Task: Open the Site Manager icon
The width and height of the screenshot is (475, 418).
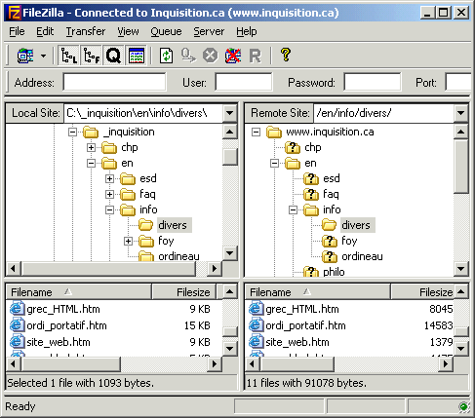Action: (x=25, y=56)
